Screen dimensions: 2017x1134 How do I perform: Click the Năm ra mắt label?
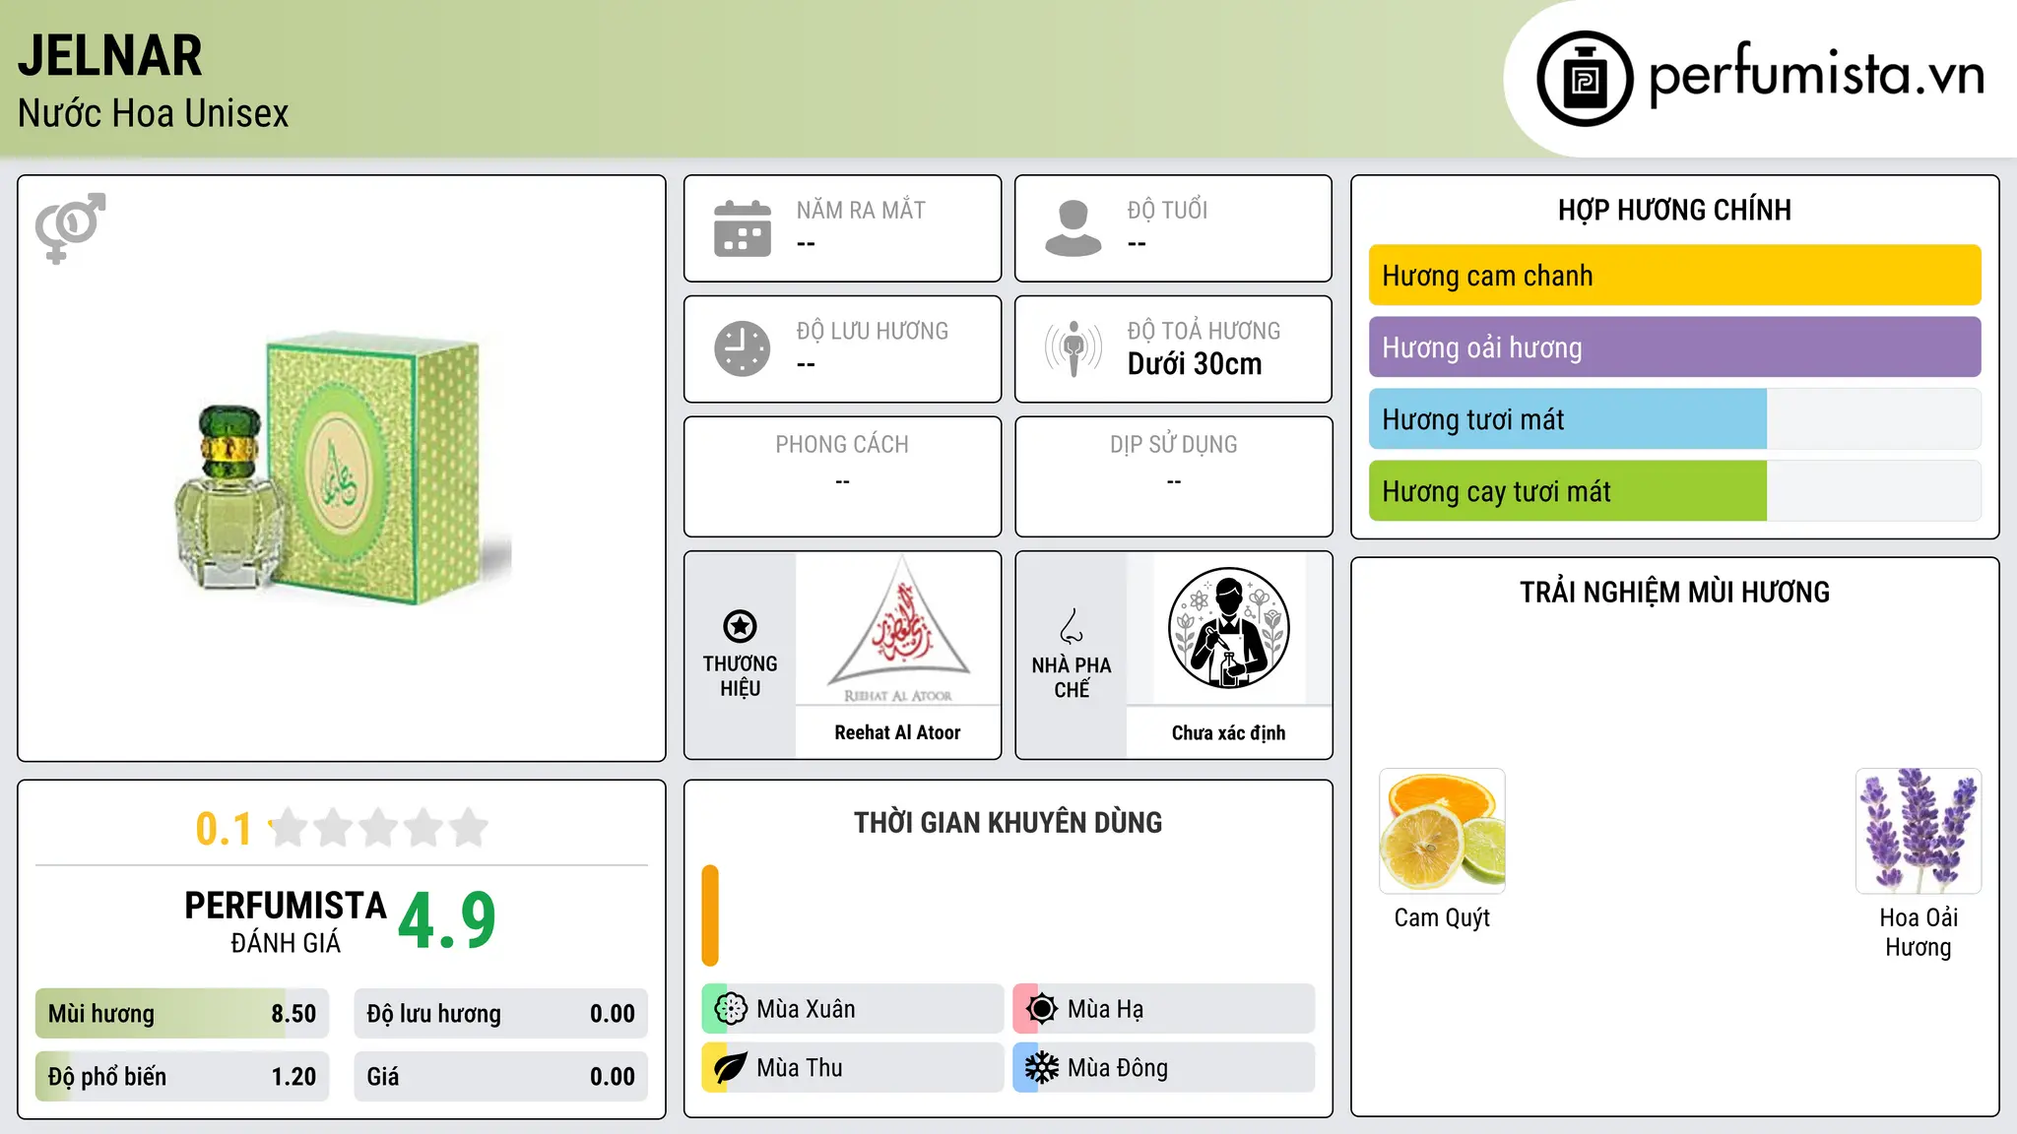pos(861,211)
